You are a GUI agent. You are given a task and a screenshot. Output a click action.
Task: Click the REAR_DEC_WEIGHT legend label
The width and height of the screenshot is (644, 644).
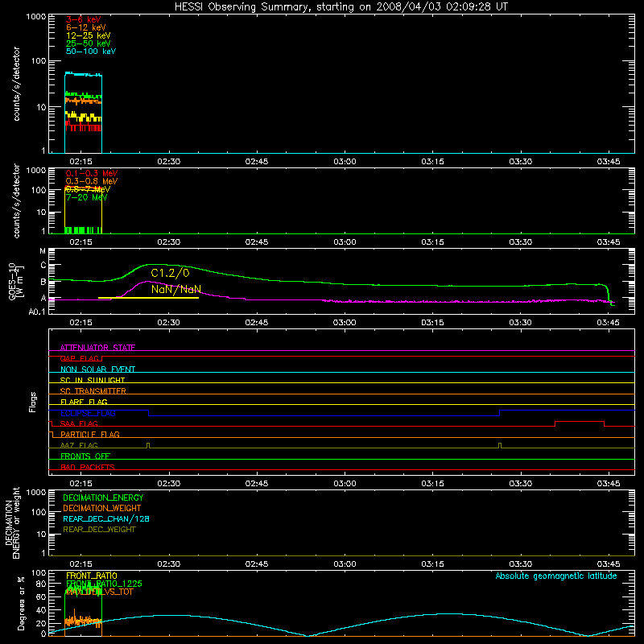pos(99,530)
